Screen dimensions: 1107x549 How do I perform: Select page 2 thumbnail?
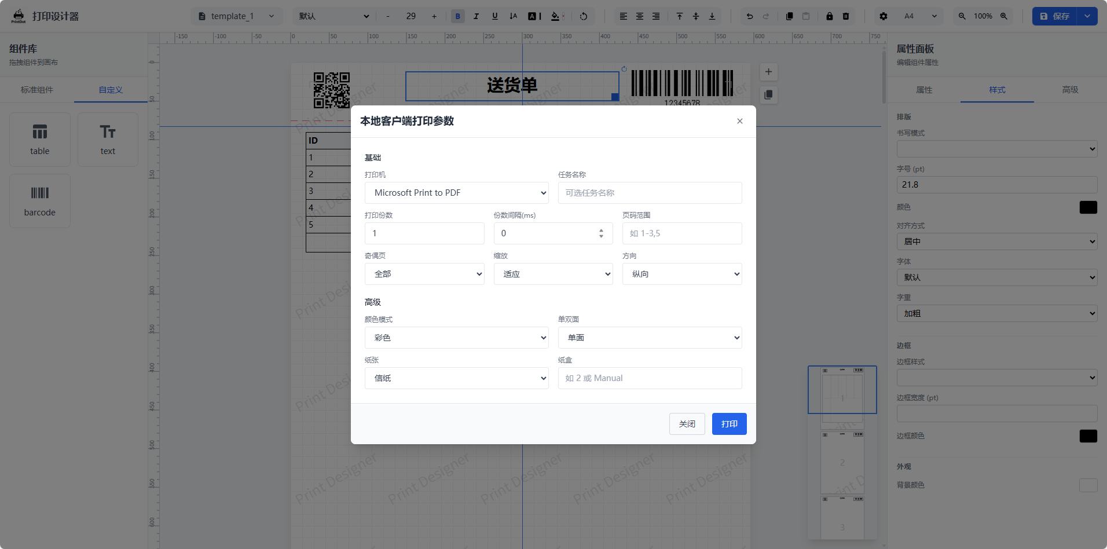coord(842,462)
